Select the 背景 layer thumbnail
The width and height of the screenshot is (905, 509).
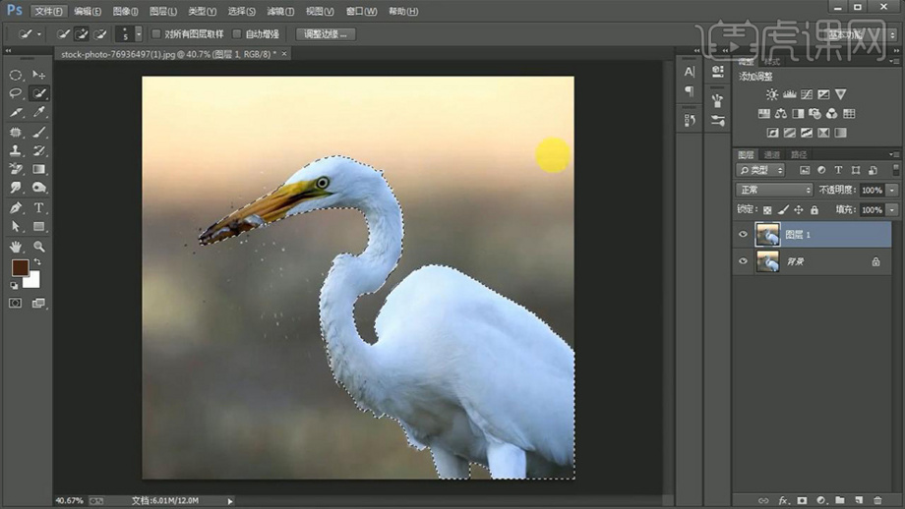click(x=767, y=261)
